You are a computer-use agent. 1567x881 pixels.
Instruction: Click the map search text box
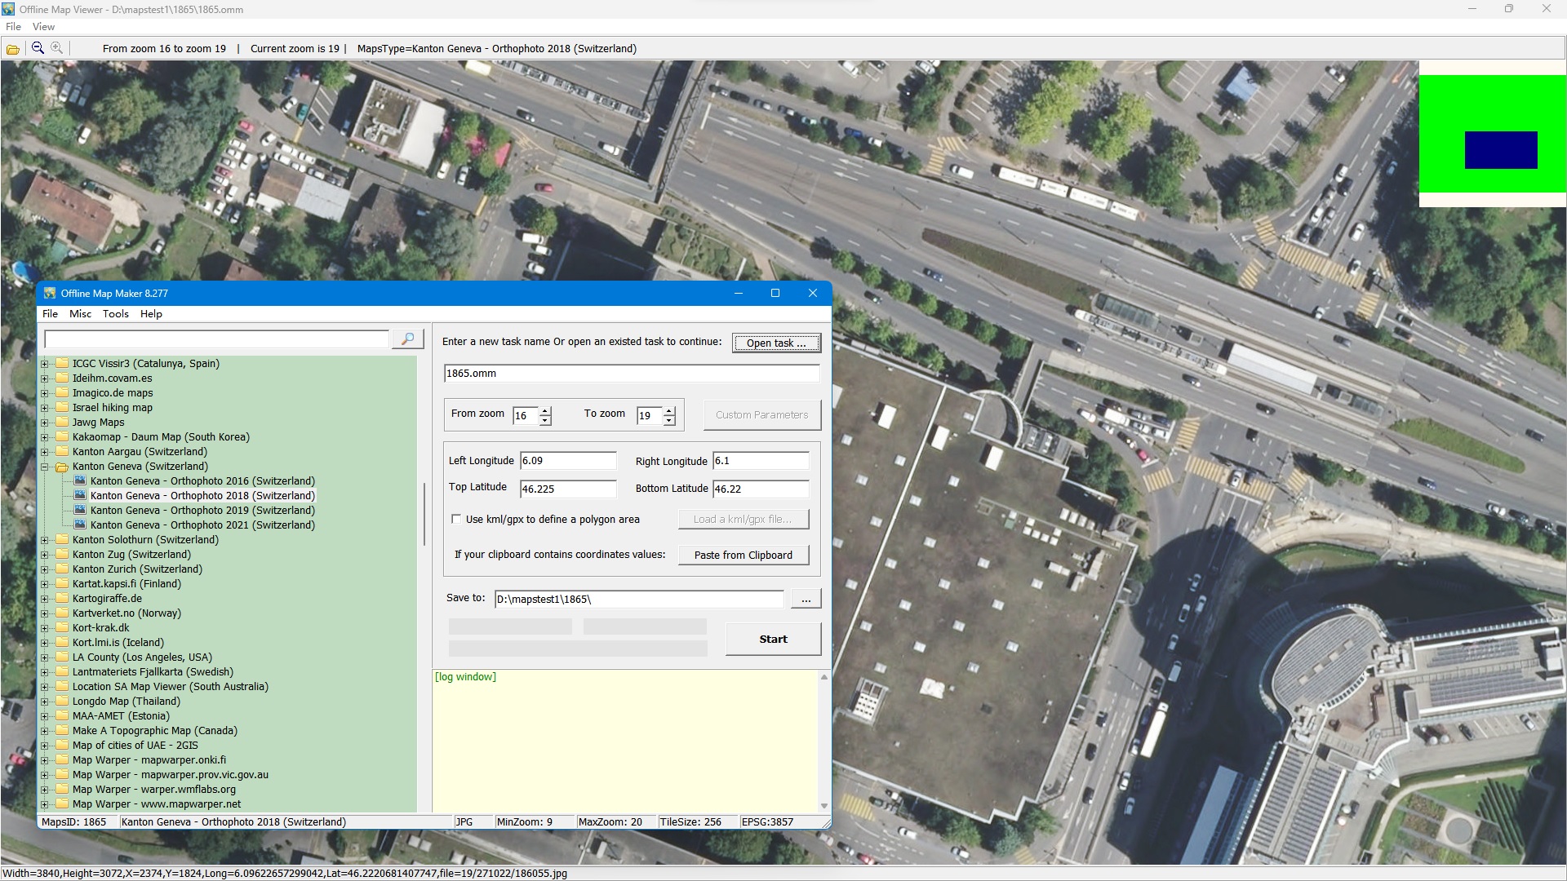(216, 339)
